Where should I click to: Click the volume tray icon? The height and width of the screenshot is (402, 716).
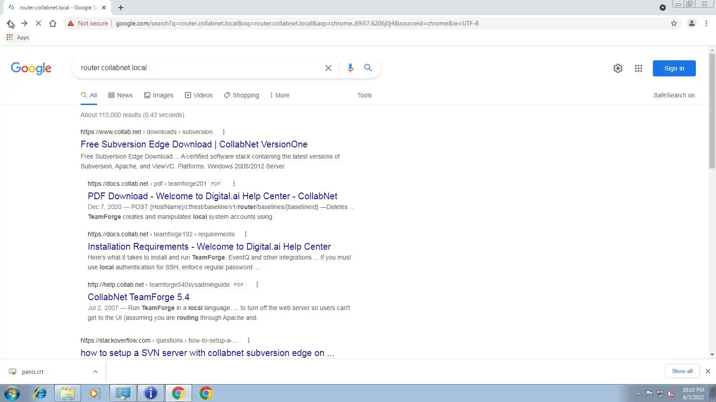[x=671, y=394]
